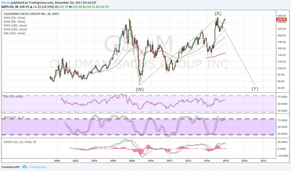Click the (X) wave label
This screenshot has height=171, width=291.
coord(218,13)
